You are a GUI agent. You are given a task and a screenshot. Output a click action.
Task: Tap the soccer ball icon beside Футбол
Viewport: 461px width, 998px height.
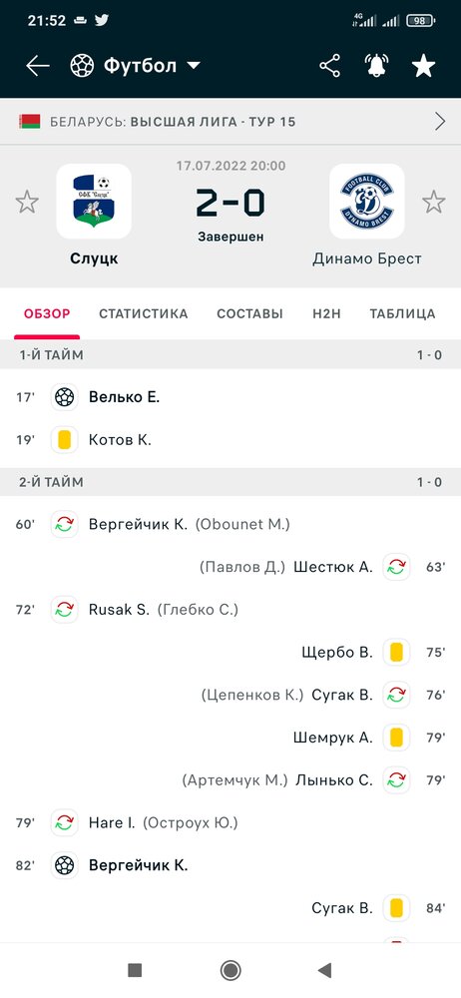pyautogui.click(x=82, y=66)
